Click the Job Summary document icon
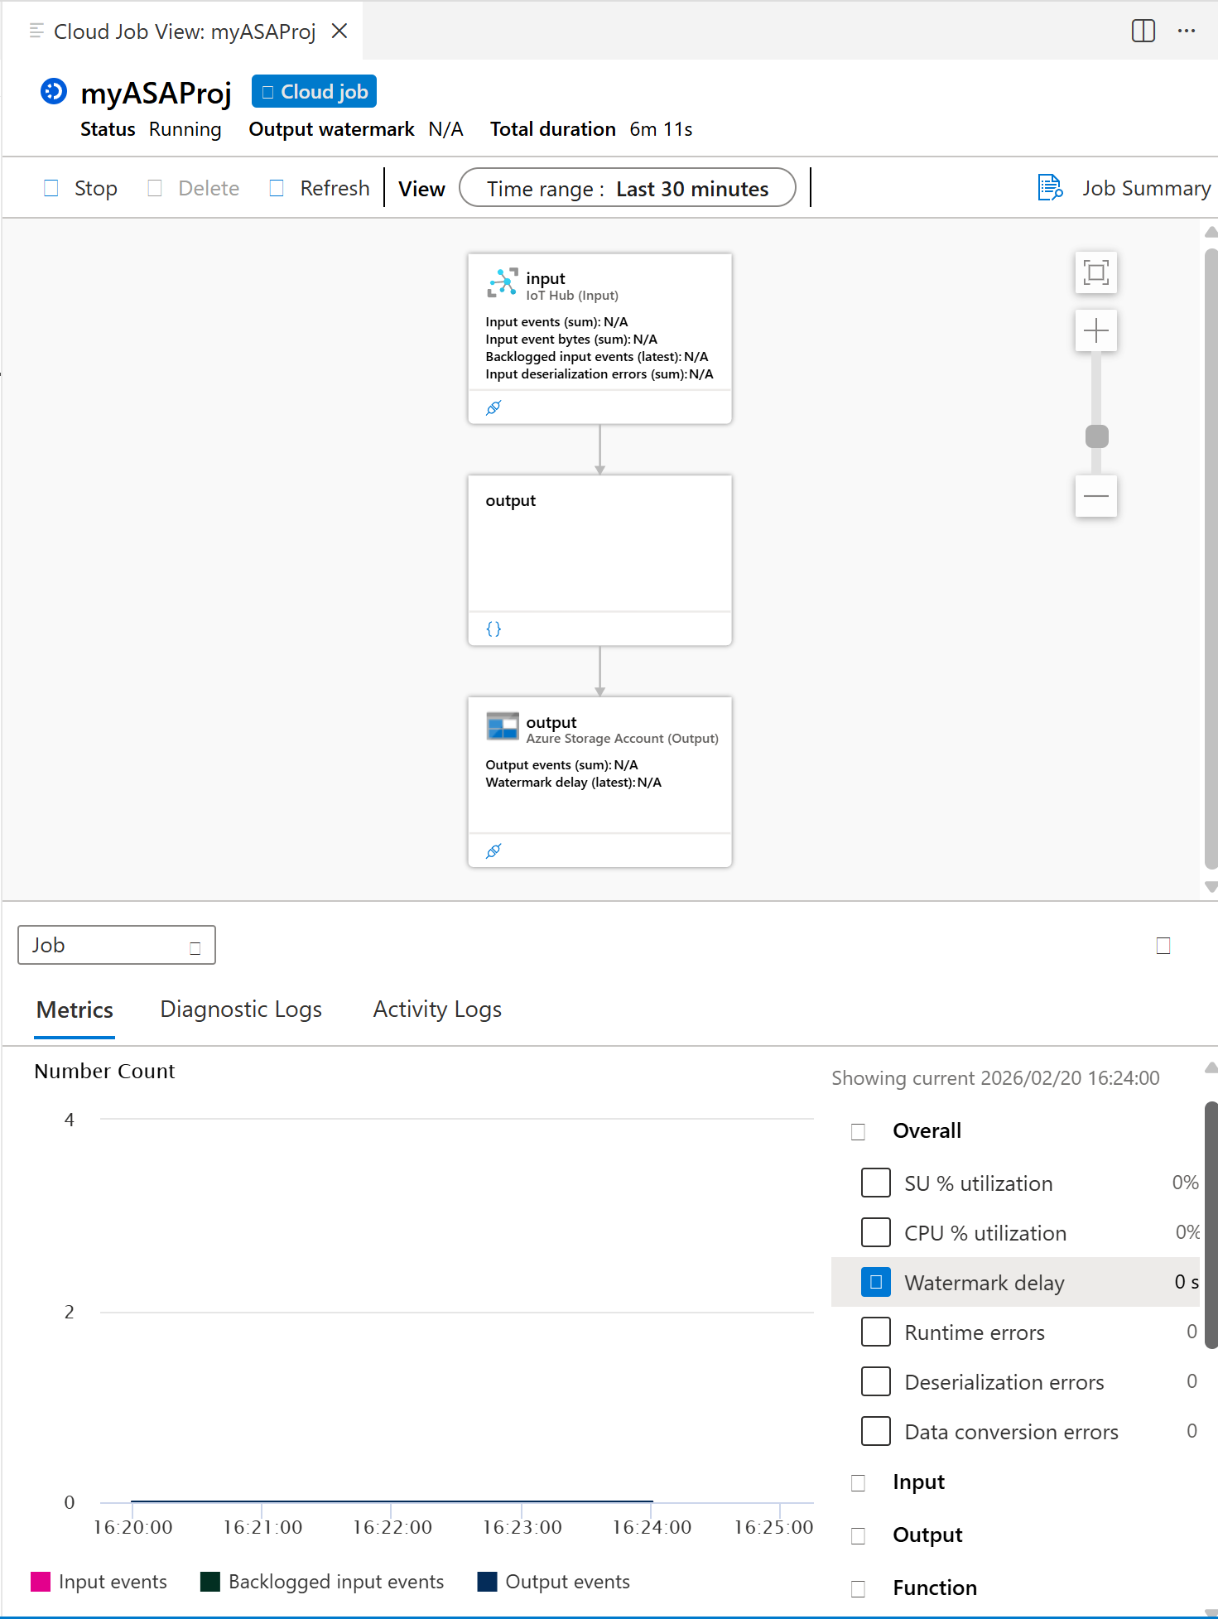Image resolution: width=1218 pixels, height=1619 pixels. [x=1051, y=187]
